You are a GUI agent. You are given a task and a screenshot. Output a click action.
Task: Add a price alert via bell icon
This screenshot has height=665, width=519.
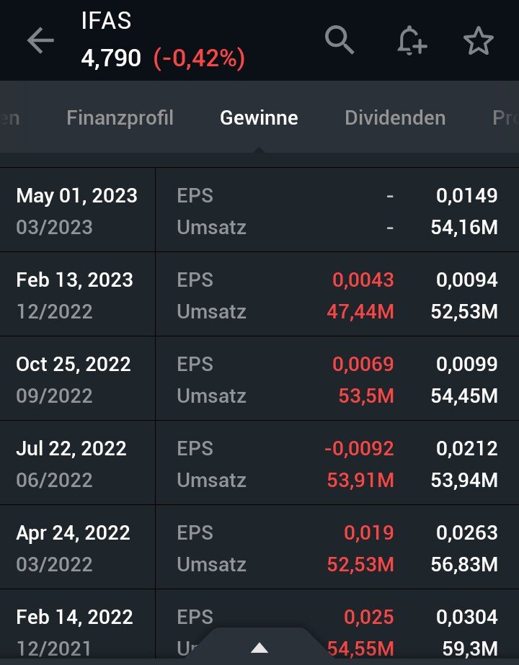(412, 41)
